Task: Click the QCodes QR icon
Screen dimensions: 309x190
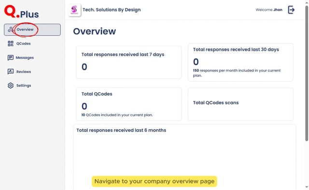Action: coord(11,43)
